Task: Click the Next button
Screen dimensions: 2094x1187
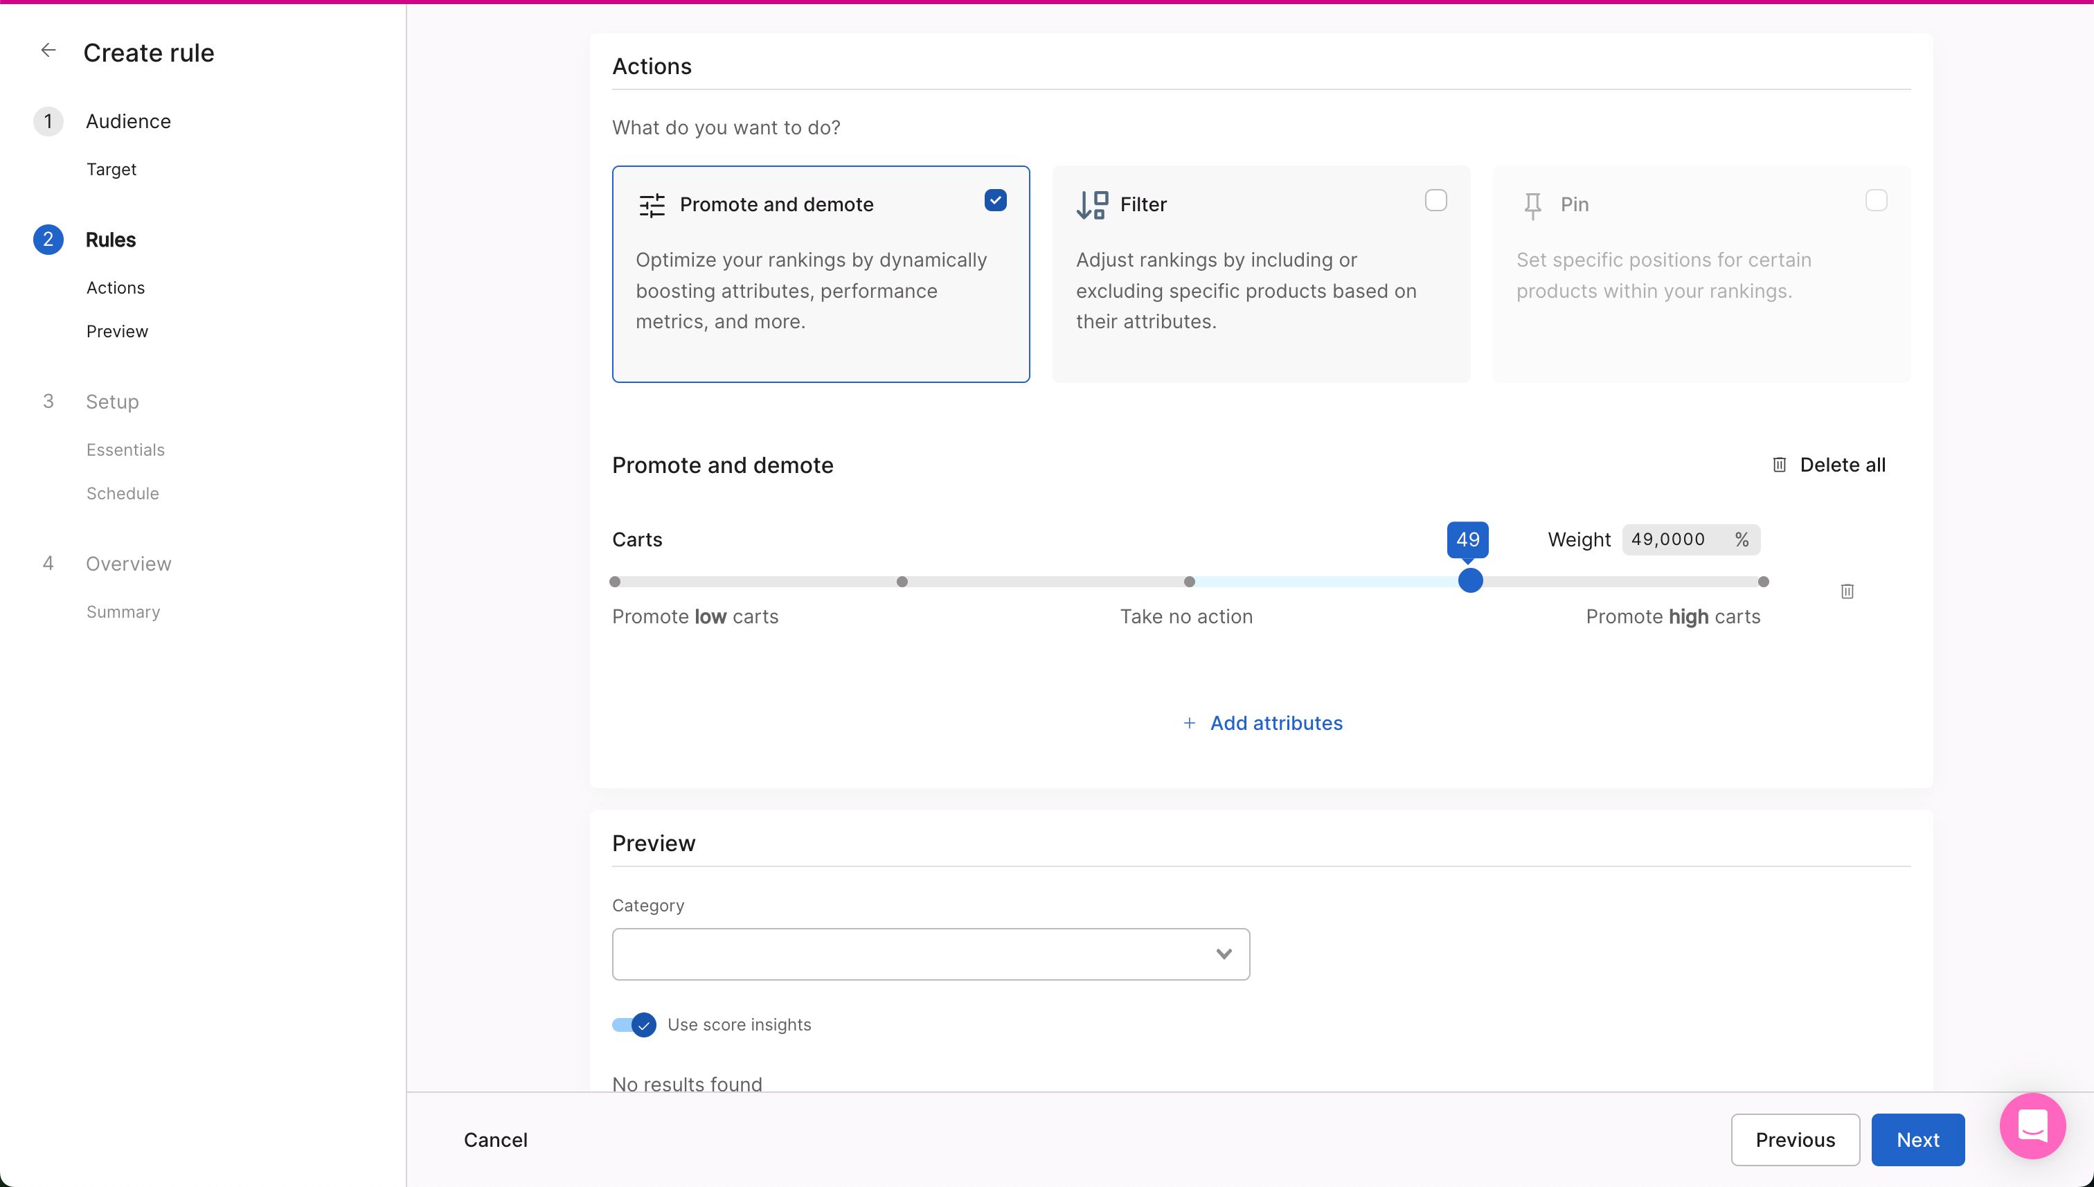Action: pos(1917,1140)
